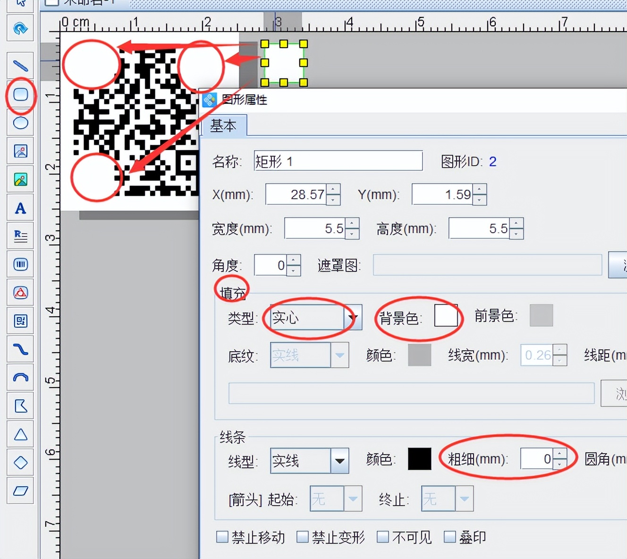Click the selected white rectangle on canvas
Image resolution: width=627 pixels, height=559 pixels.
284,63
